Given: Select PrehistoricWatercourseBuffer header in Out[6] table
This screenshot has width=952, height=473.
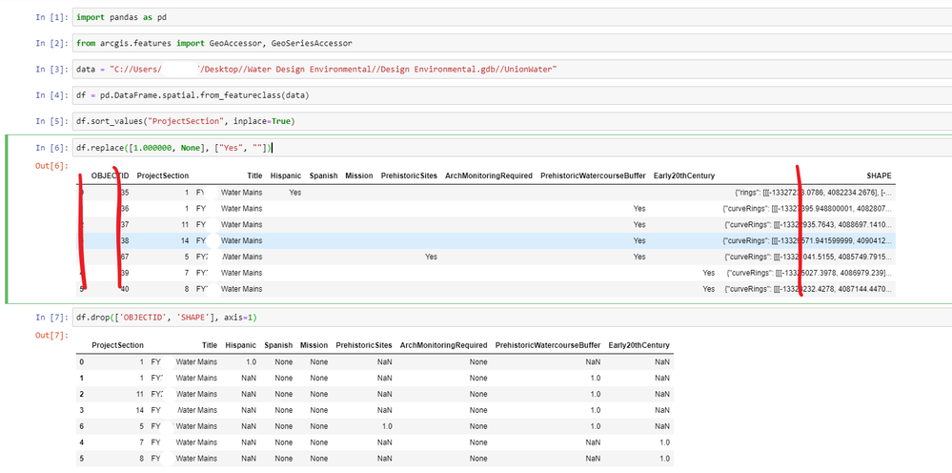Looking at the screenshot, I should [x=592, y=175].
